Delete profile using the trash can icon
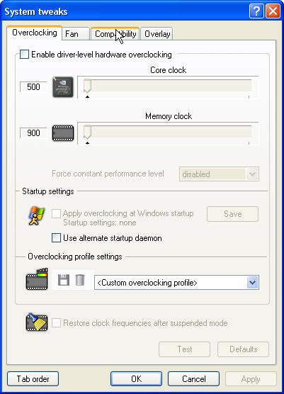 point(80,280)
